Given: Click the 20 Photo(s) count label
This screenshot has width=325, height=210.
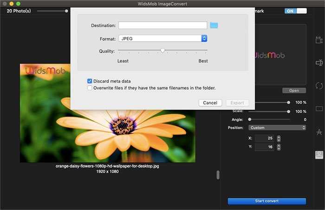Looking at the screenshot, I should point(19,11).
